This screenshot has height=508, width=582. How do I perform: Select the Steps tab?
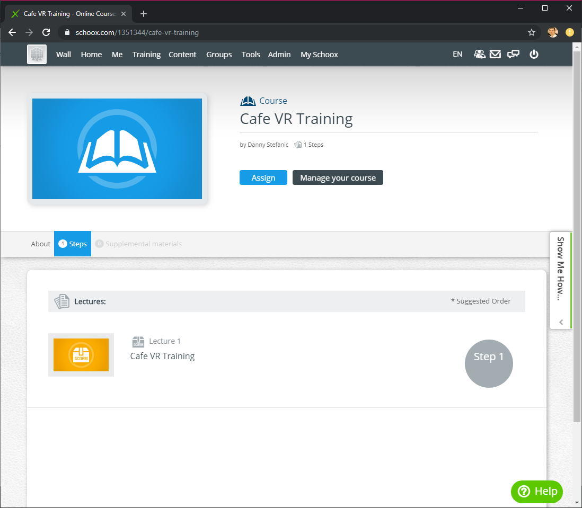(x=73, y=244)
